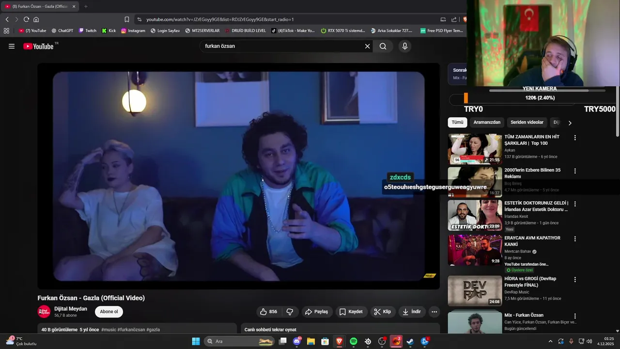Click the Paylaş share button

[316, 312]
